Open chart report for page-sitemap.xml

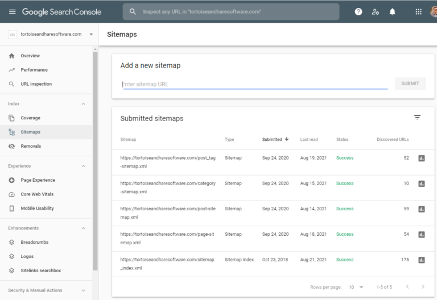click(422, 235)
